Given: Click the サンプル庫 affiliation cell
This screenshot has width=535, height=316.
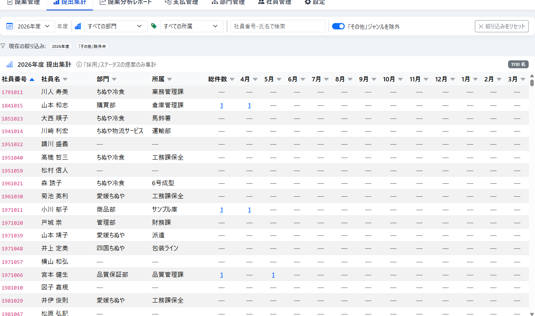Looking at the screenshot, I should [x=165, y=209].
